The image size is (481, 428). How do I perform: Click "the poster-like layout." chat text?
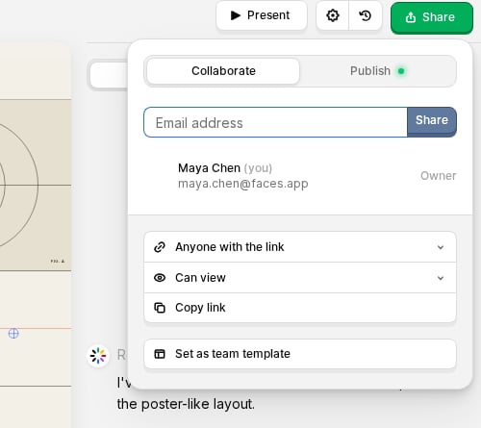click(186, 404)
